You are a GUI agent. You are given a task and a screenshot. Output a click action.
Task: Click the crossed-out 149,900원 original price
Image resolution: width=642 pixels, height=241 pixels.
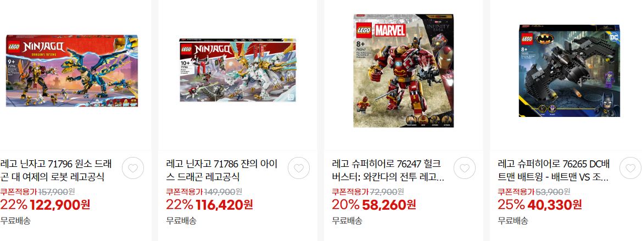[223, 191]
